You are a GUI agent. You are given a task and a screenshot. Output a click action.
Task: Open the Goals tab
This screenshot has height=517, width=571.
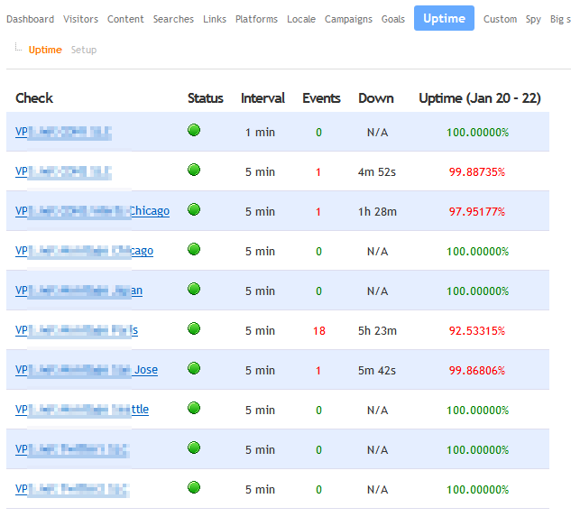point(393,19)
